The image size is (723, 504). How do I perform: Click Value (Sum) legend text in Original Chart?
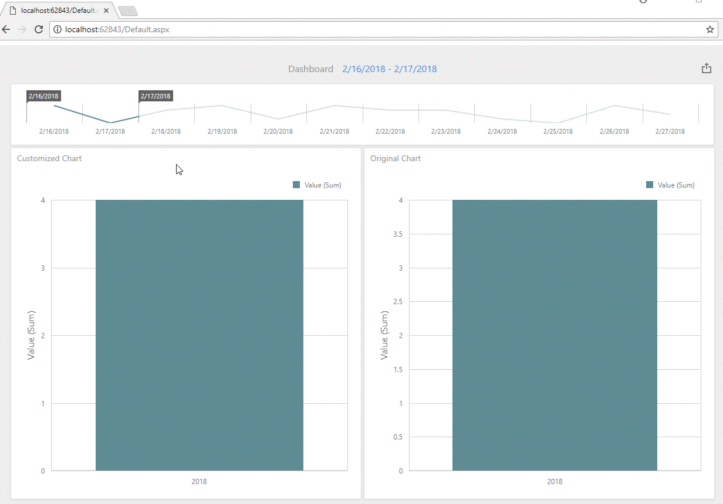tap(676, 185)
